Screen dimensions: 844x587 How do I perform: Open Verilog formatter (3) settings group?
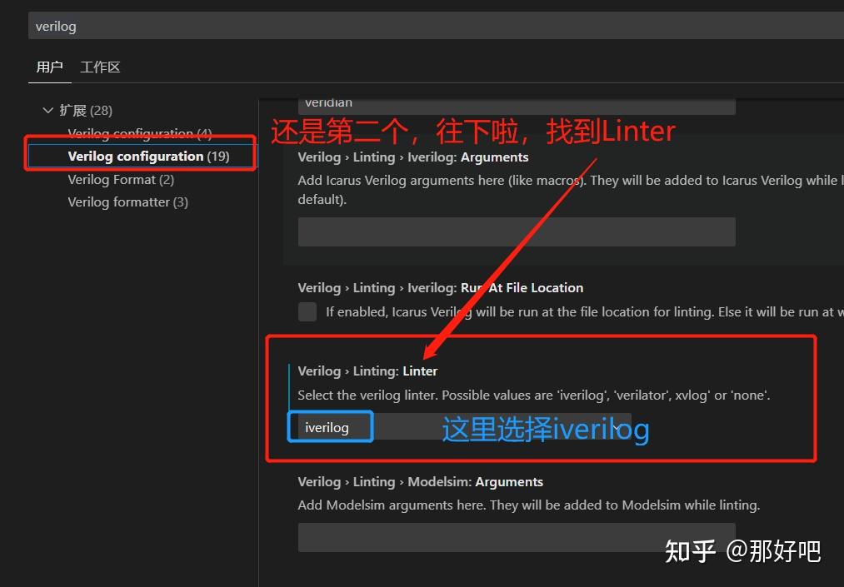point(127,201)
